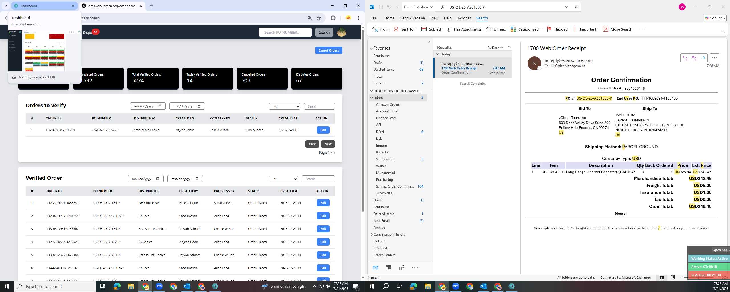Open rows-per-page dropdown in Verified Order
Image resolution: width=730 pixels, height=292 pixels.
[x=283, y=179]
